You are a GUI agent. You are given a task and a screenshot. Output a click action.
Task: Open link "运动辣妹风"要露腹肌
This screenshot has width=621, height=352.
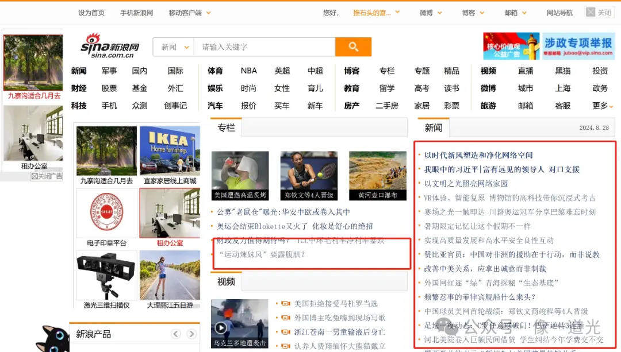coord(262,254)
